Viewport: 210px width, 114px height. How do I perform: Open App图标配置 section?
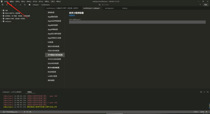coord(53,17)
